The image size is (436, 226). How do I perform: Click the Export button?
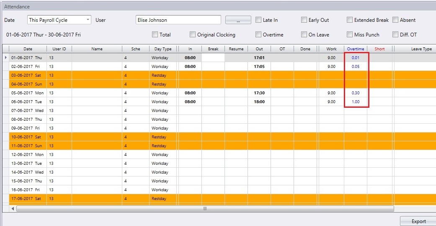click(418, 221)
